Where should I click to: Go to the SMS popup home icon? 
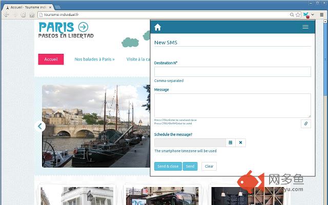click(x=157, y=27)
